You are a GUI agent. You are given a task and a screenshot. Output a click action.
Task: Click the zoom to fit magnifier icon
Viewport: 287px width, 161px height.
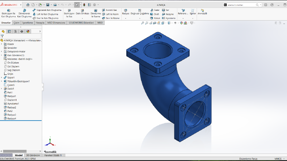click(x=142, y=23)
